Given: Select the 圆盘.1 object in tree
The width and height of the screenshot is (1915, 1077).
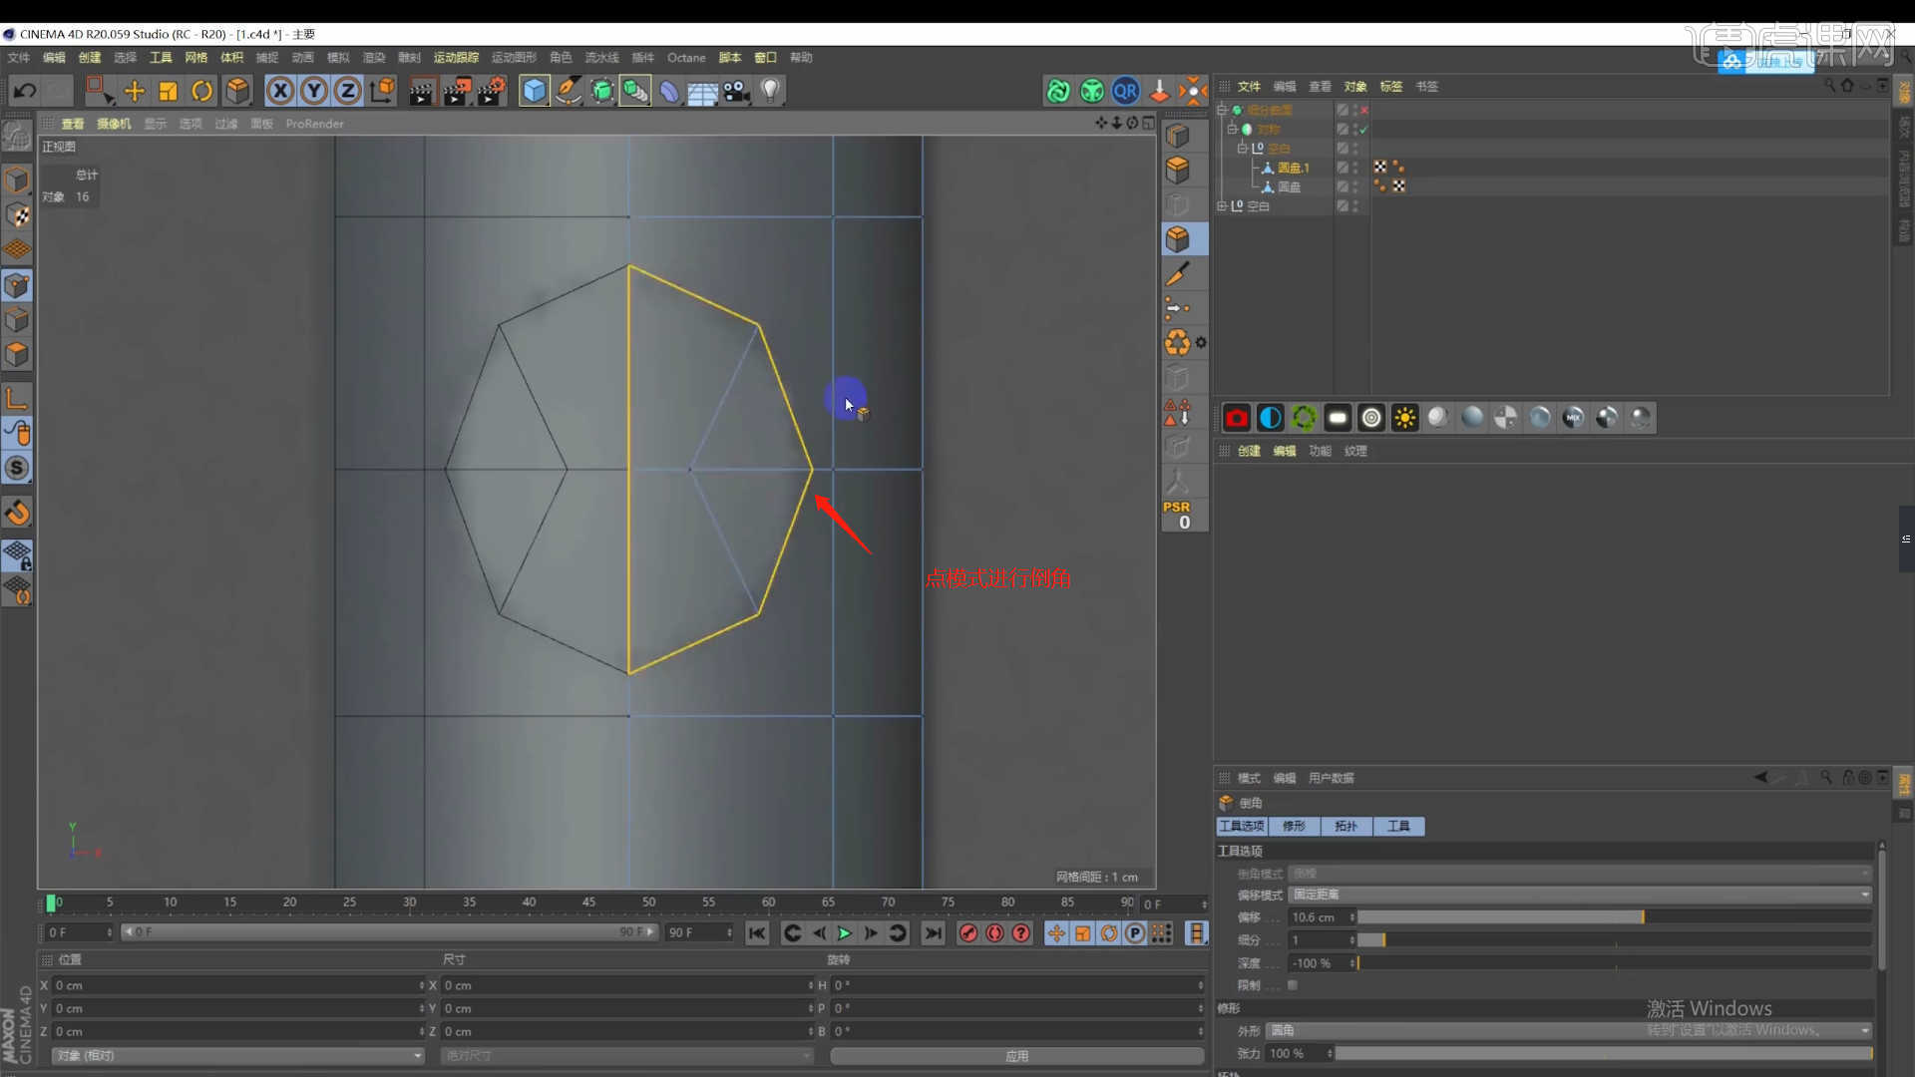Looking at the screenshot, I should [x=1293, y=168].
